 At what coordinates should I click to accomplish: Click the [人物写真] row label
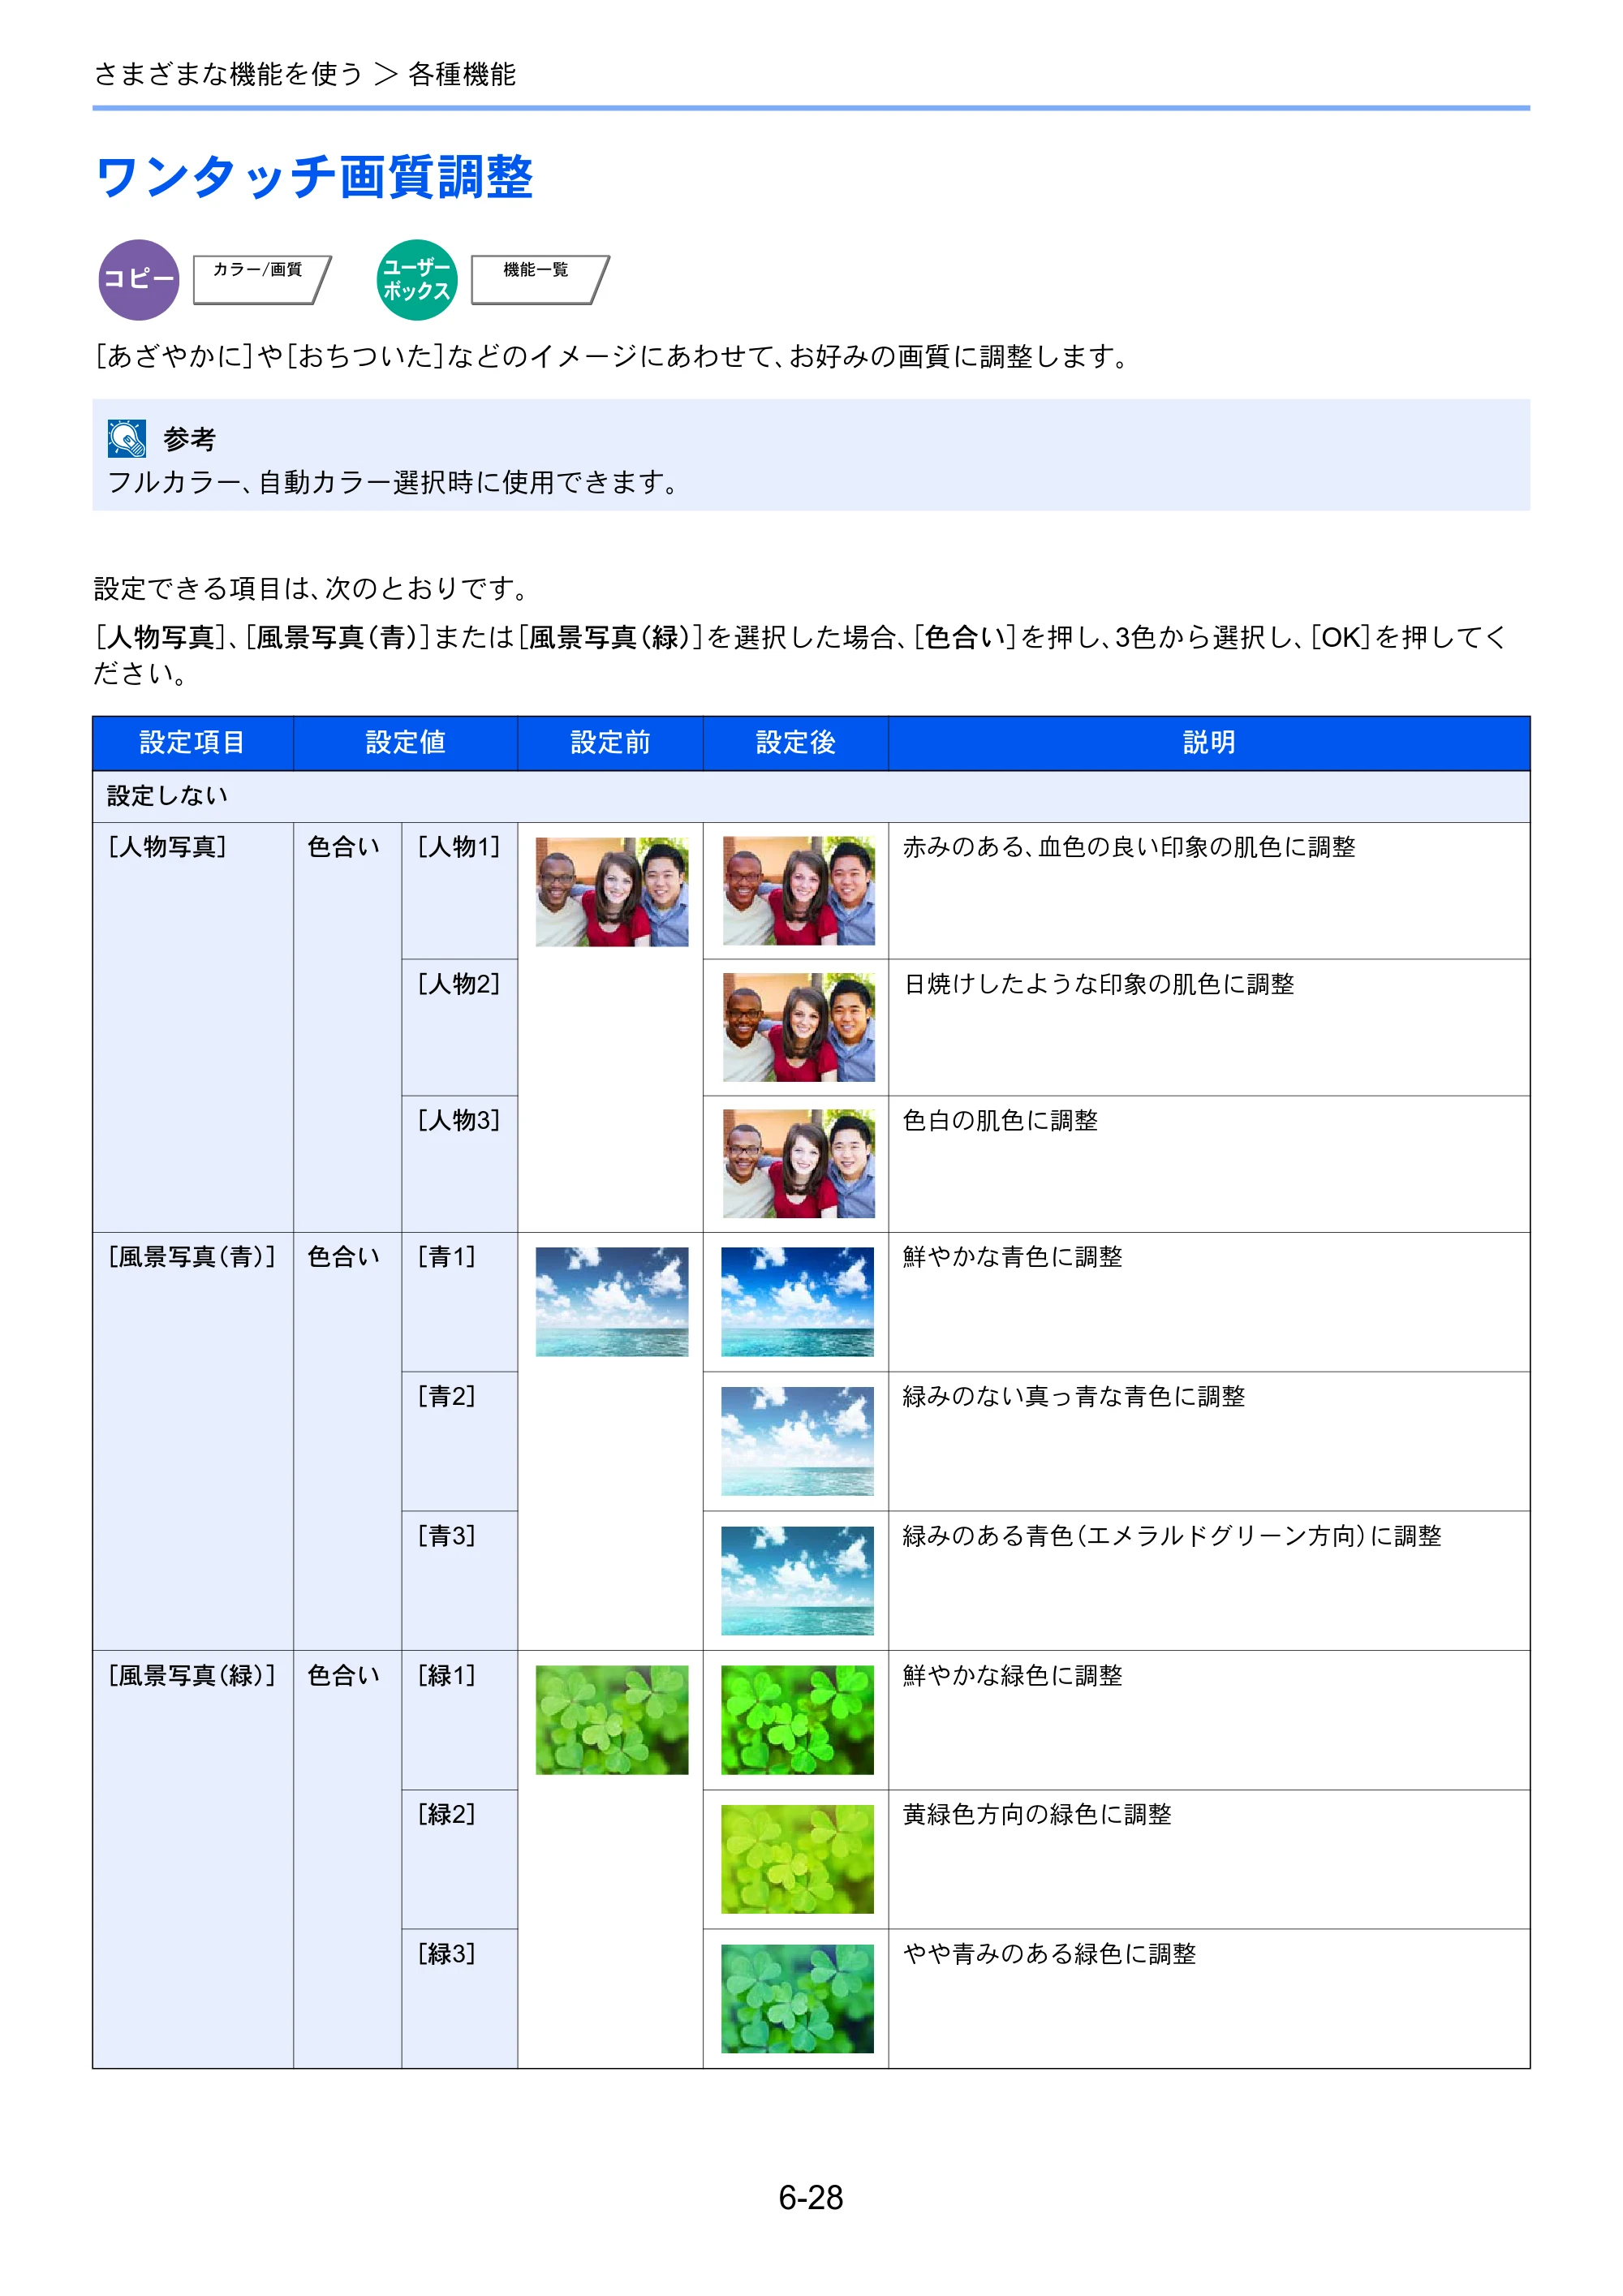(x=167, y=847)
